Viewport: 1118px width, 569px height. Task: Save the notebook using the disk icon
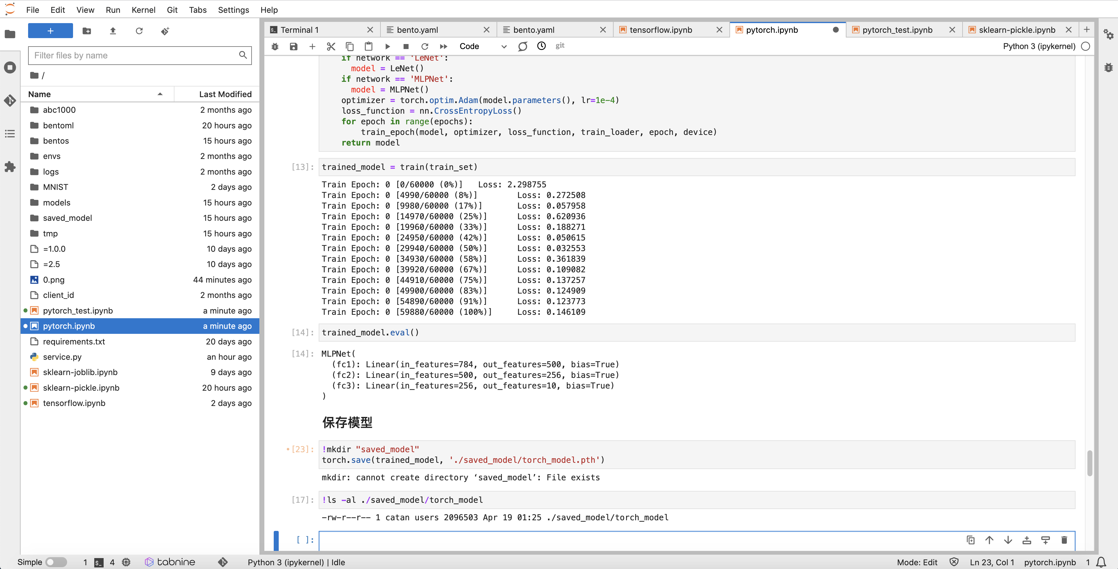point(293,46)
